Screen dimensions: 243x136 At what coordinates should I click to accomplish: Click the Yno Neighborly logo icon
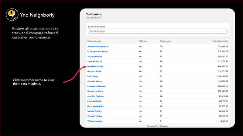click(12, 15)
